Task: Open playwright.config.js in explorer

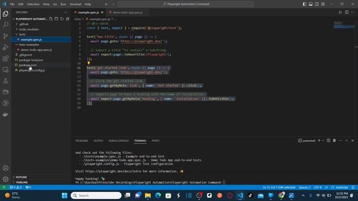Action: 32,70
